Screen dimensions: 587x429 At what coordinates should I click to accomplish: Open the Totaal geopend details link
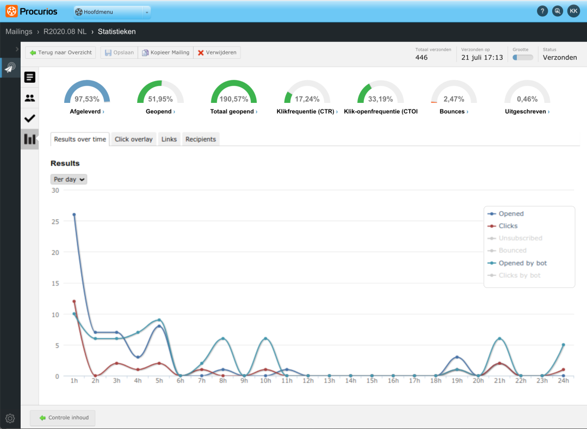pos(233,111)
